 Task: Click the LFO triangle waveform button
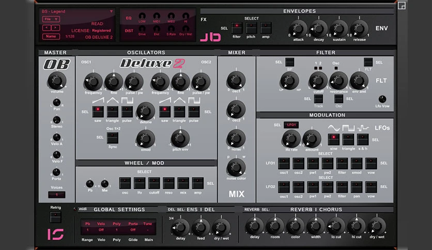(x=348, y=139)
